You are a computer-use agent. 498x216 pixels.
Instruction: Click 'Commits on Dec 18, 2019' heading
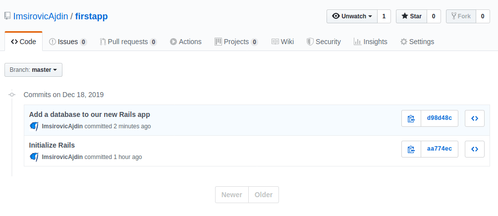tap(63, 95)
